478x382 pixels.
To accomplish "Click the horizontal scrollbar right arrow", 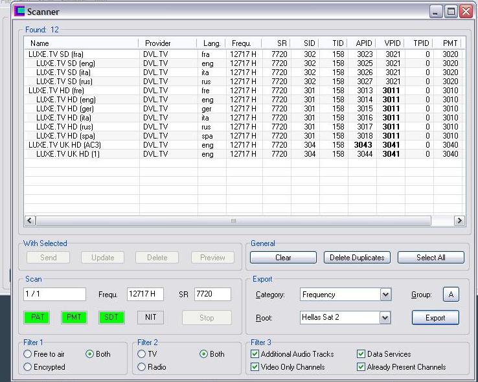I will tap(459, 221).
